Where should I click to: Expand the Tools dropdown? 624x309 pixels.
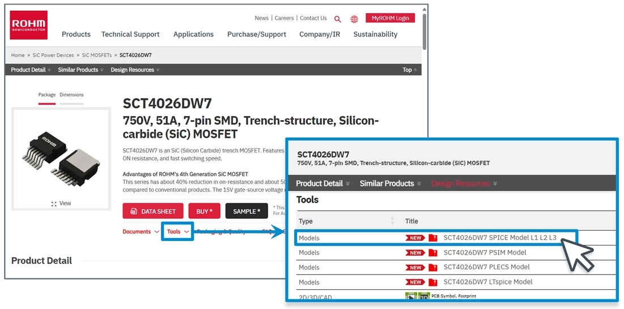177,232
